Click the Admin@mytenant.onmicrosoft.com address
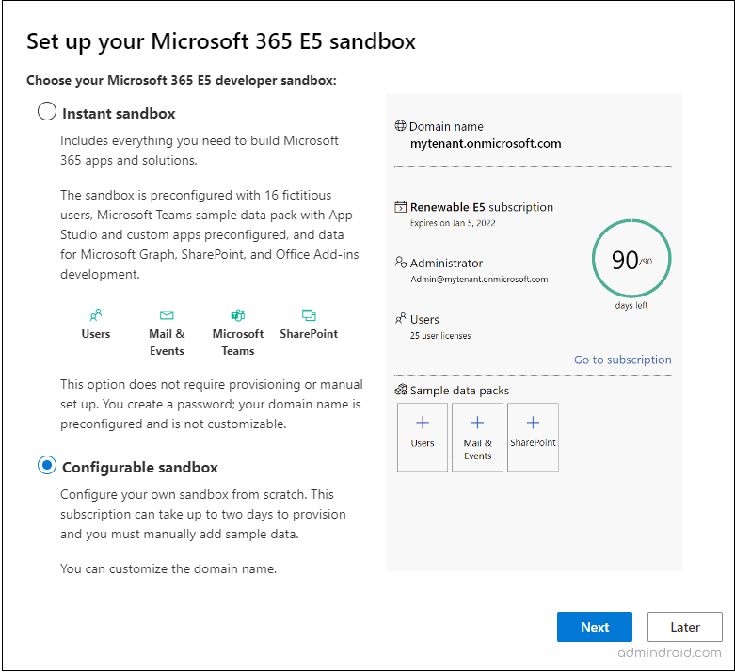Image resolution: width=735 pixels, height=672 pixels. [x=479, y=279]
